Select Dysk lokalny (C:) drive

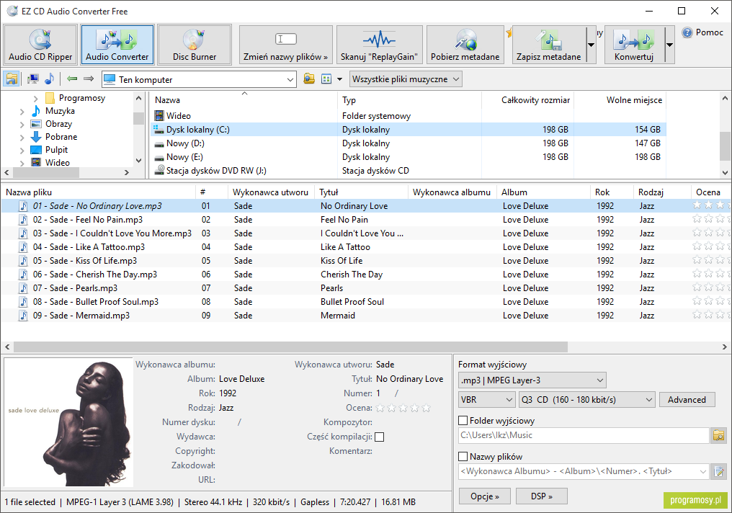pos(408,129)
